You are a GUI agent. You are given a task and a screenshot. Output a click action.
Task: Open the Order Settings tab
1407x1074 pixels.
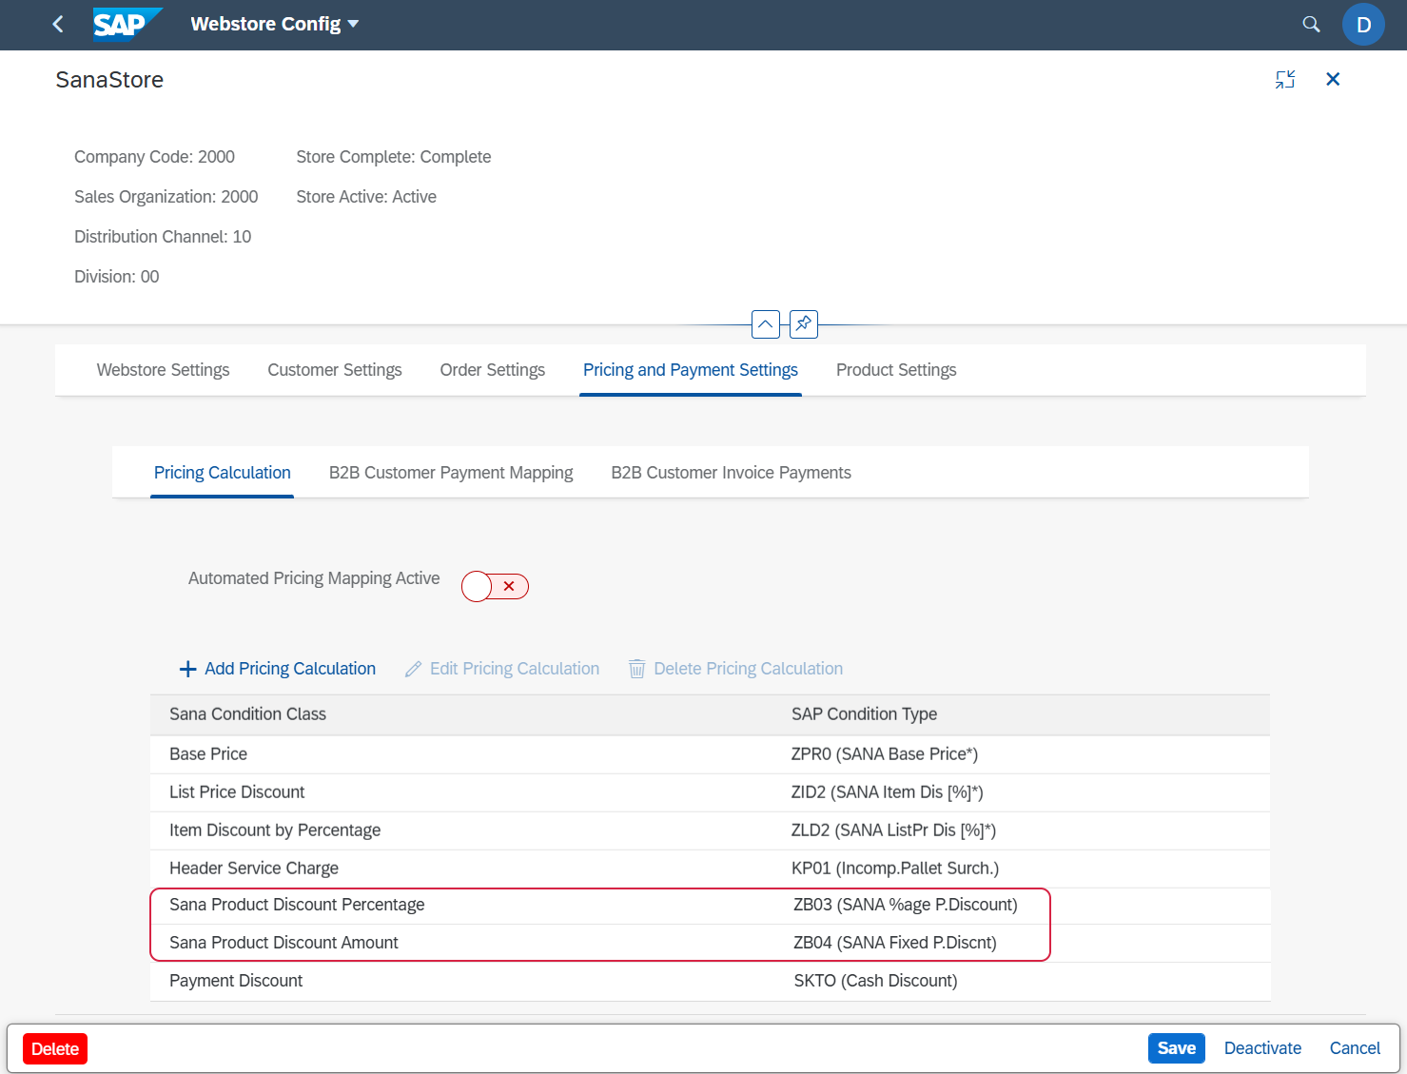pos(493,370)
